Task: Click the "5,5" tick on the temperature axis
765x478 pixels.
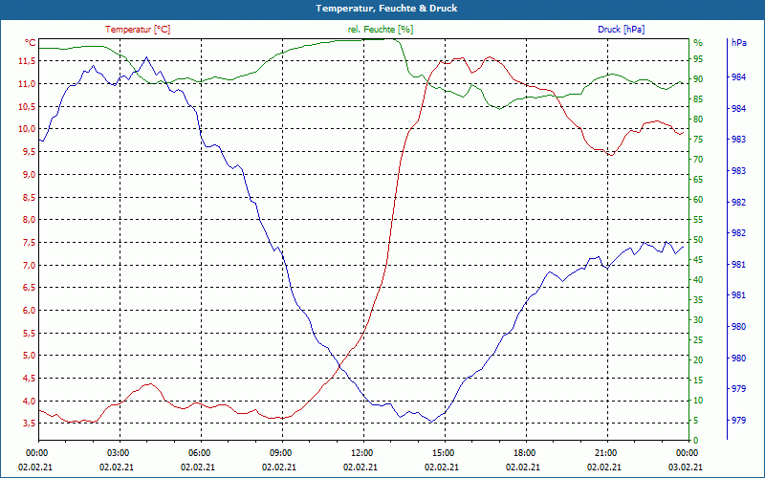Action: (29, 333)
